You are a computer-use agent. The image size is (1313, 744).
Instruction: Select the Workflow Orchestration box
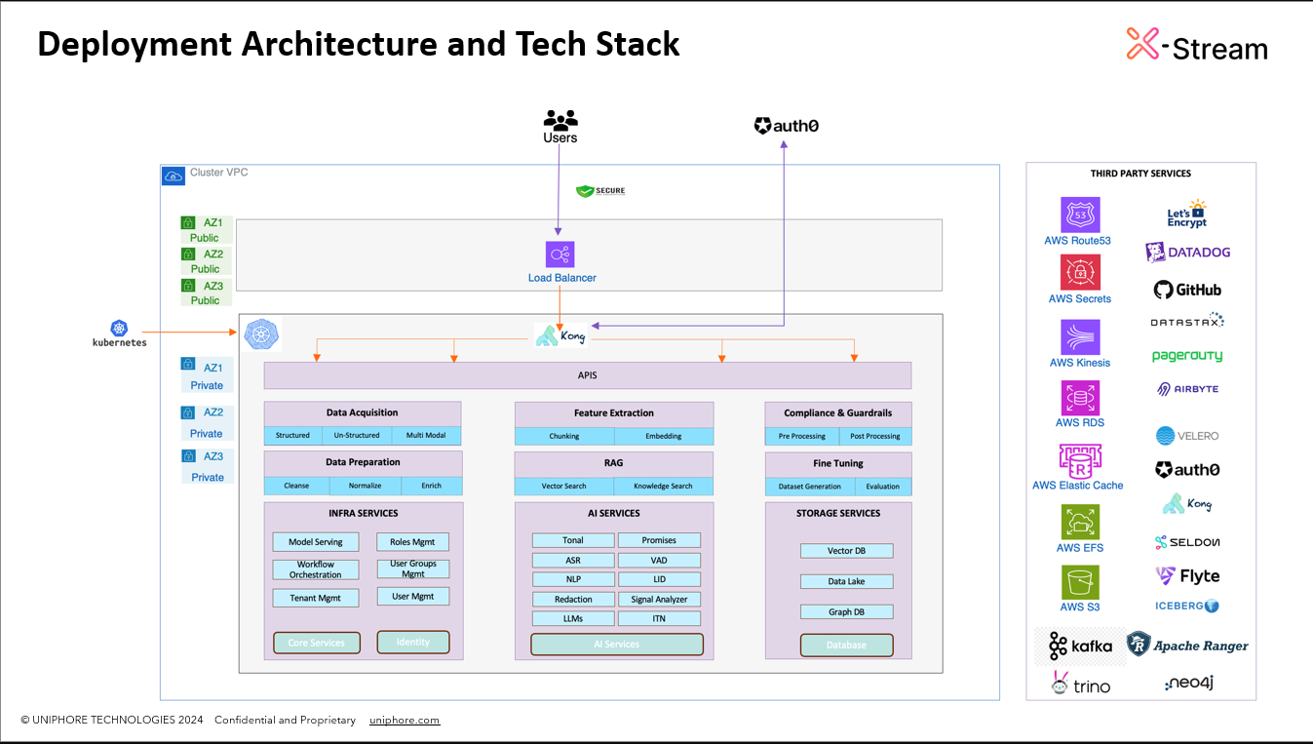pyautogui.click(x=315, y=569)
